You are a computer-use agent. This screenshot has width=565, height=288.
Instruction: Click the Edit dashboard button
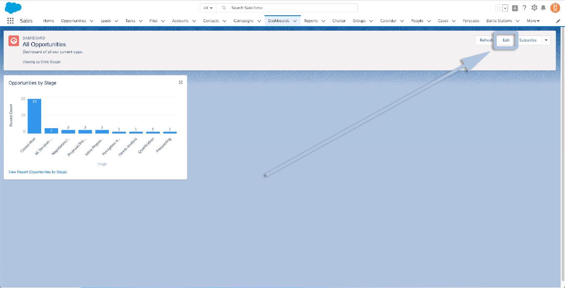[x=506, y=40]
